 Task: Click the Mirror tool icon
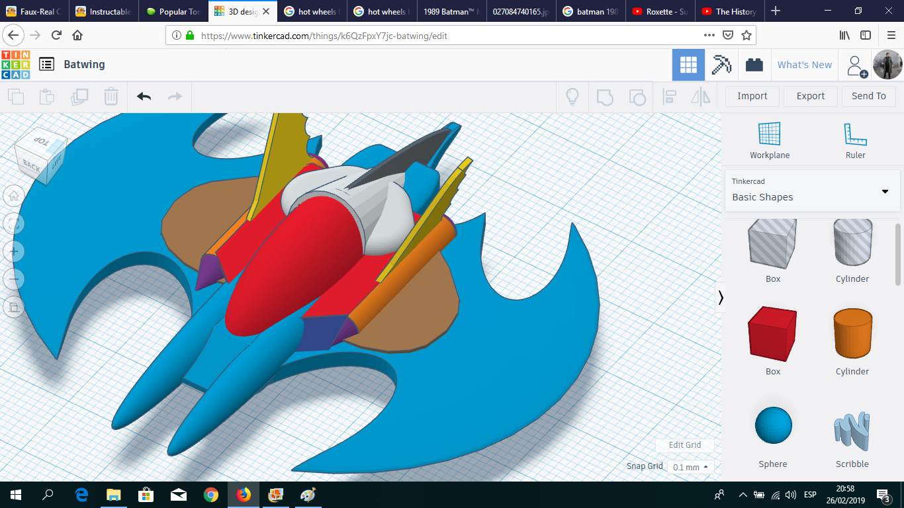coord(700,97)
